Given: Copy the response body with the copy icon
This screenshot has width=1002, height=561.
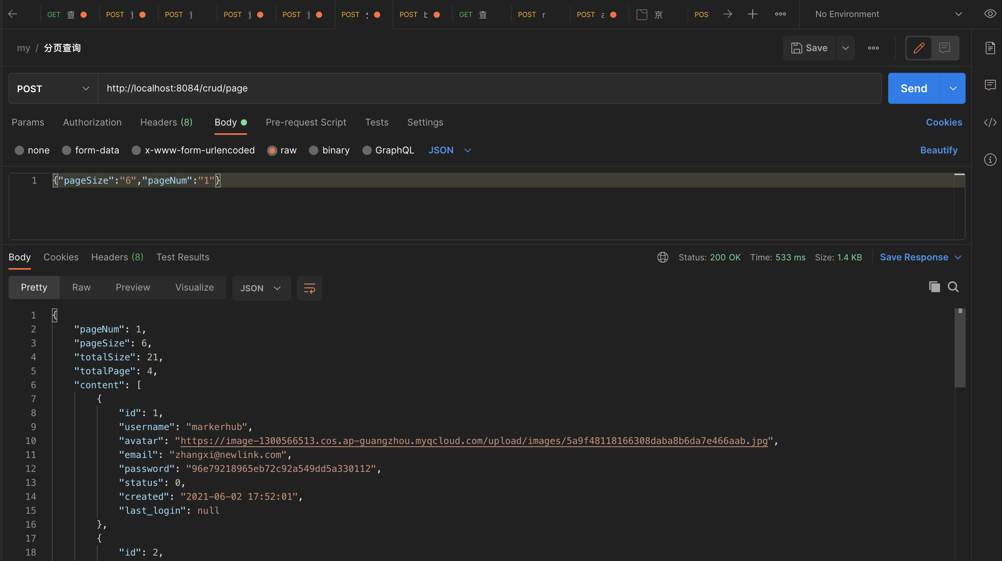Looking at the screenshot, I should (934, 287).
